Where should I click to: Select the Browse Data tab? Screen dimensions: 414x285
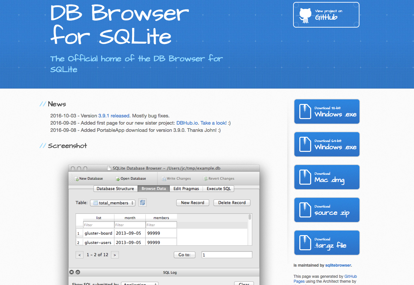tap(153, 189)
